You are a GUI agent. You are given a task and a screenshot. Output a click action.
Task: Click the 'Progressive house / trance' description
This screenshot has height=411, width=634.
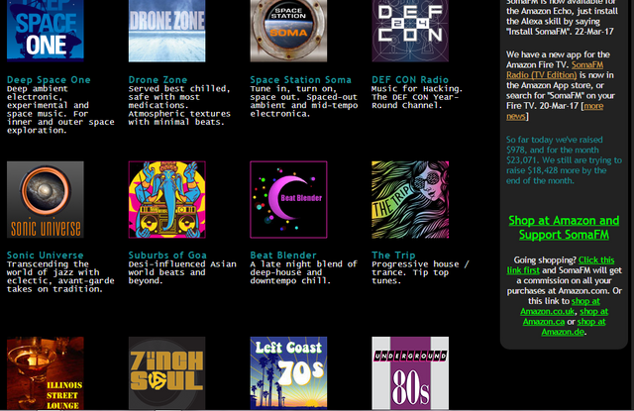[420, 272]
